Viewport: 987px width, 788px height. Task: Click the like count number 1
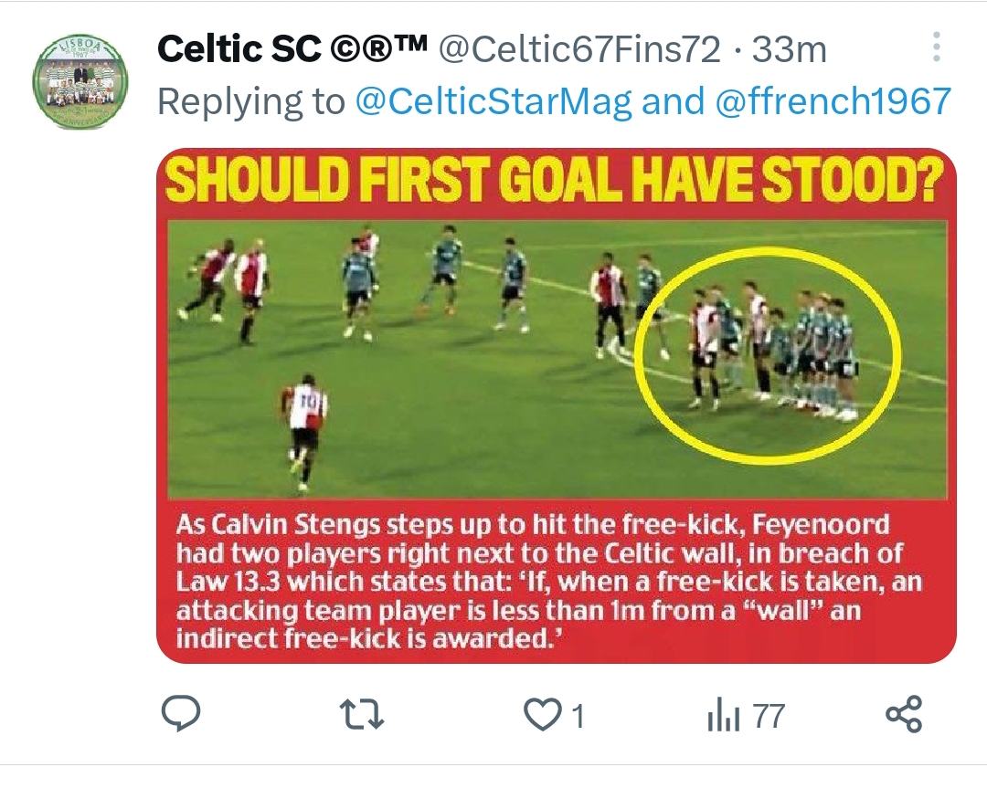click(x=578, y=717)
